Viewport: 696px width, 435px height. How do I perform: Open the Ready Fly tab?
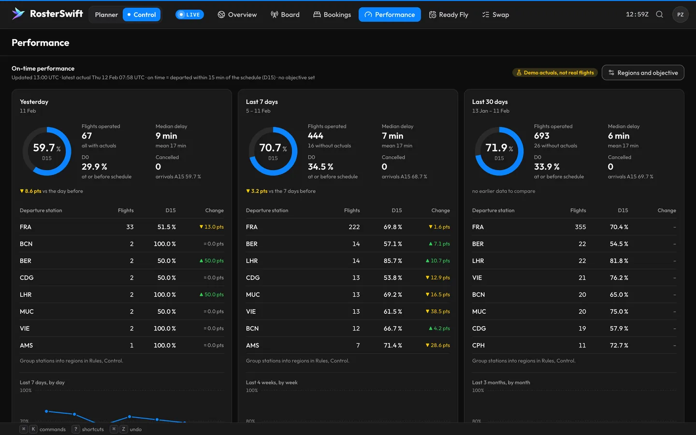pos(449,14)
